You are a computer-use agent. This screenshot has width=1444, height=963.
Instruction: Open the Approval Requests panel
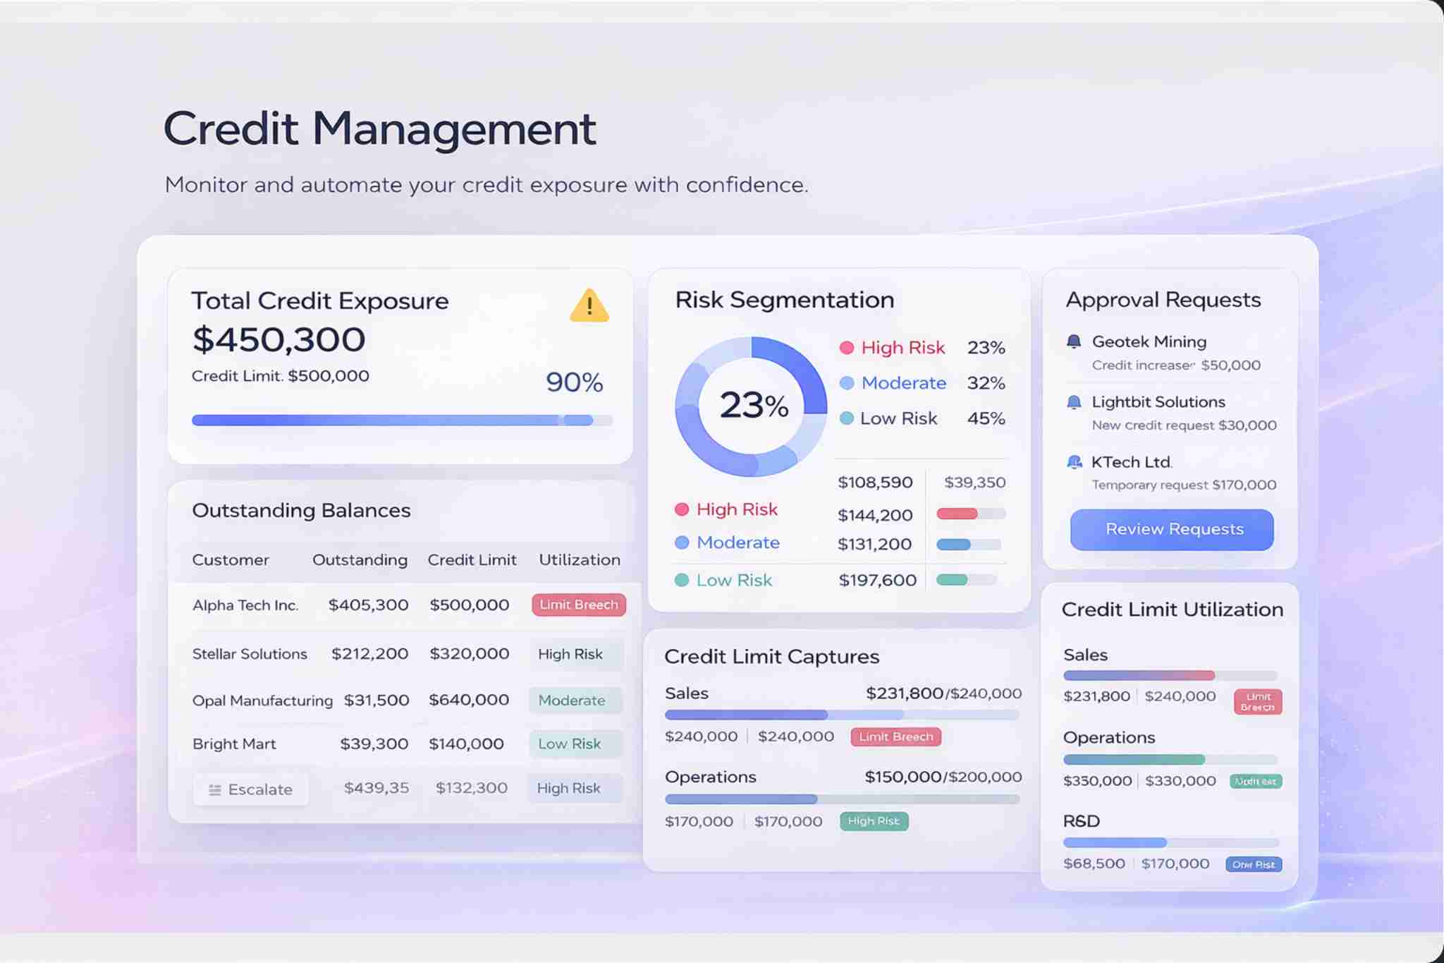[x=1163, y=299]
